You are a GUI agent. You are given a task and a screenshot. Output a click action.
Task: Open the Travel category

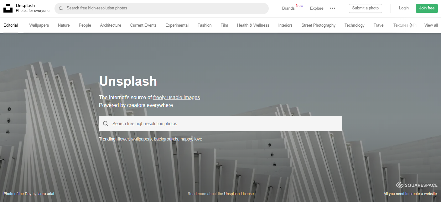click(379, 25)
